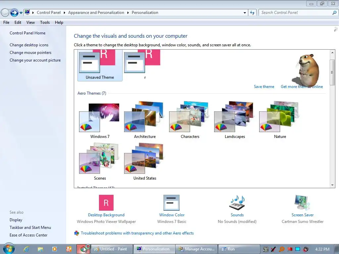Viewport: 339px width, 254px height.
Task: Expand the root breadcrumb arrow before Control Panel
Action: [x=33, y=13]
